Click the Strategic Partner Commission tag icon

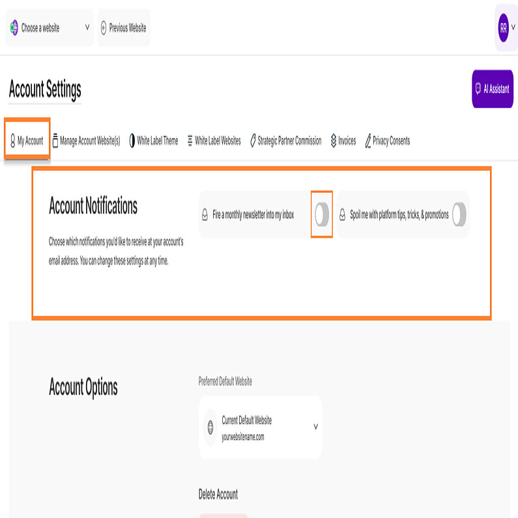click(x=253, y=141)
